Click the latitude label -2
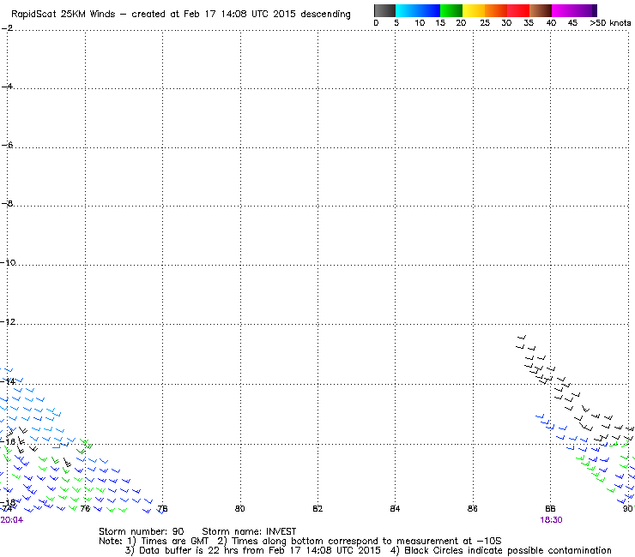The image size is (635, 557). point(7,28)
